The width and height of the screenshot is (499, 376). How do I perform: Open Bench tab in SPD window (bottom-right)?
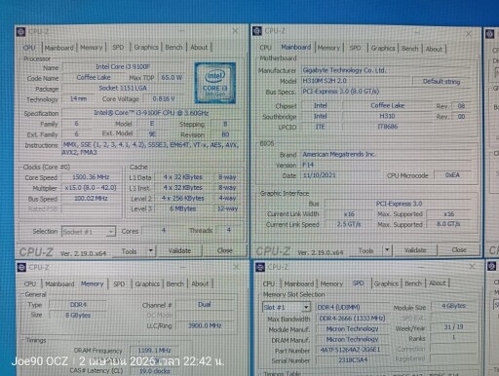[413, 283]
